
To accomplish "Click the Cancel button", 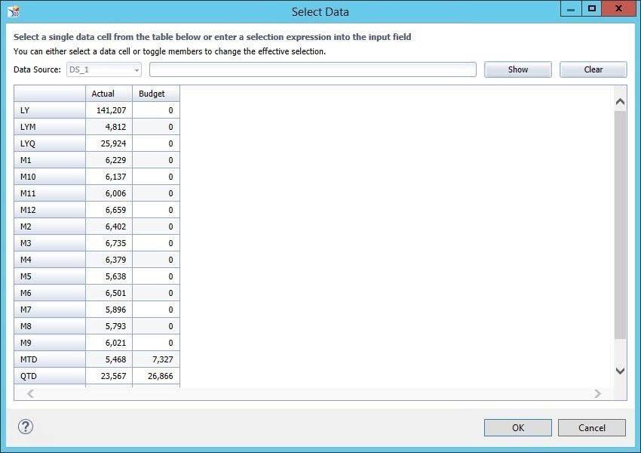I will [x=592, y=427].
